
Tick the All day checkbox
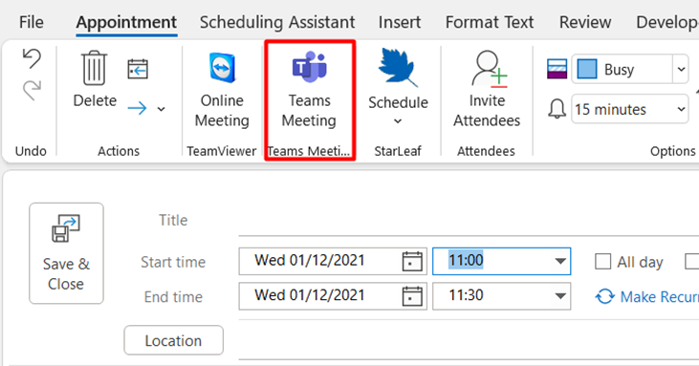pyautogui.click(x=602, y=262)
